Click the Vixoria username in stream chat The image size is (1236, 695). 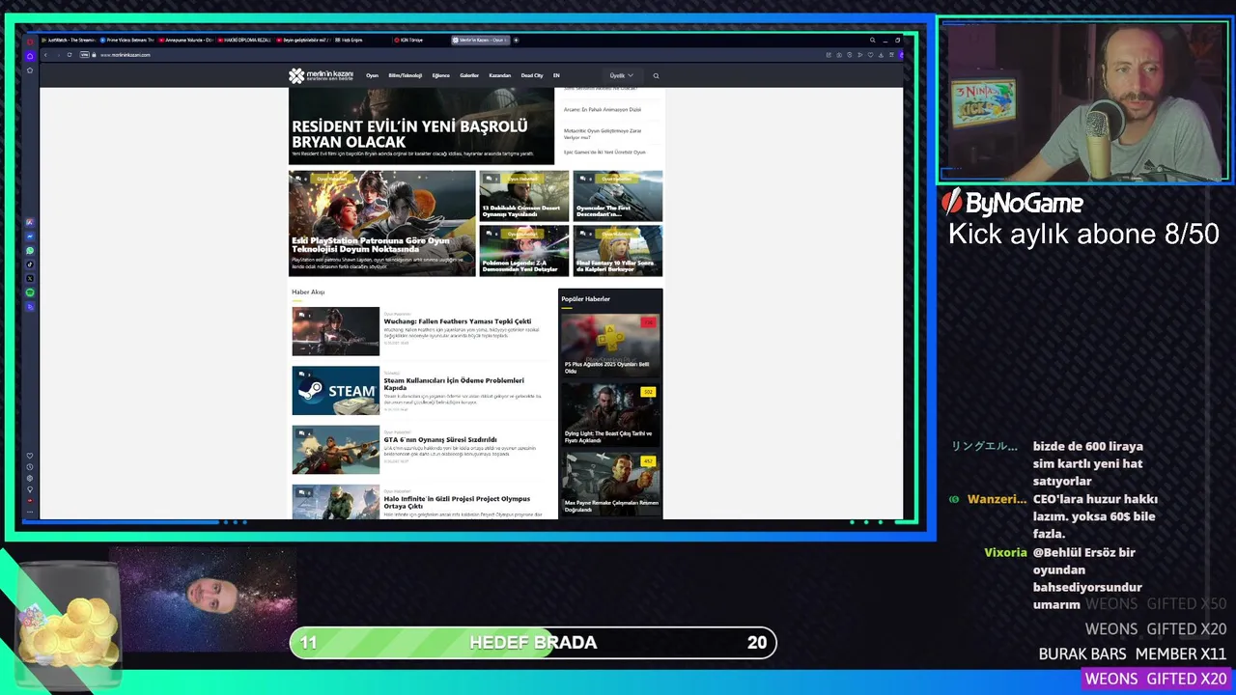coord(1005,553)
